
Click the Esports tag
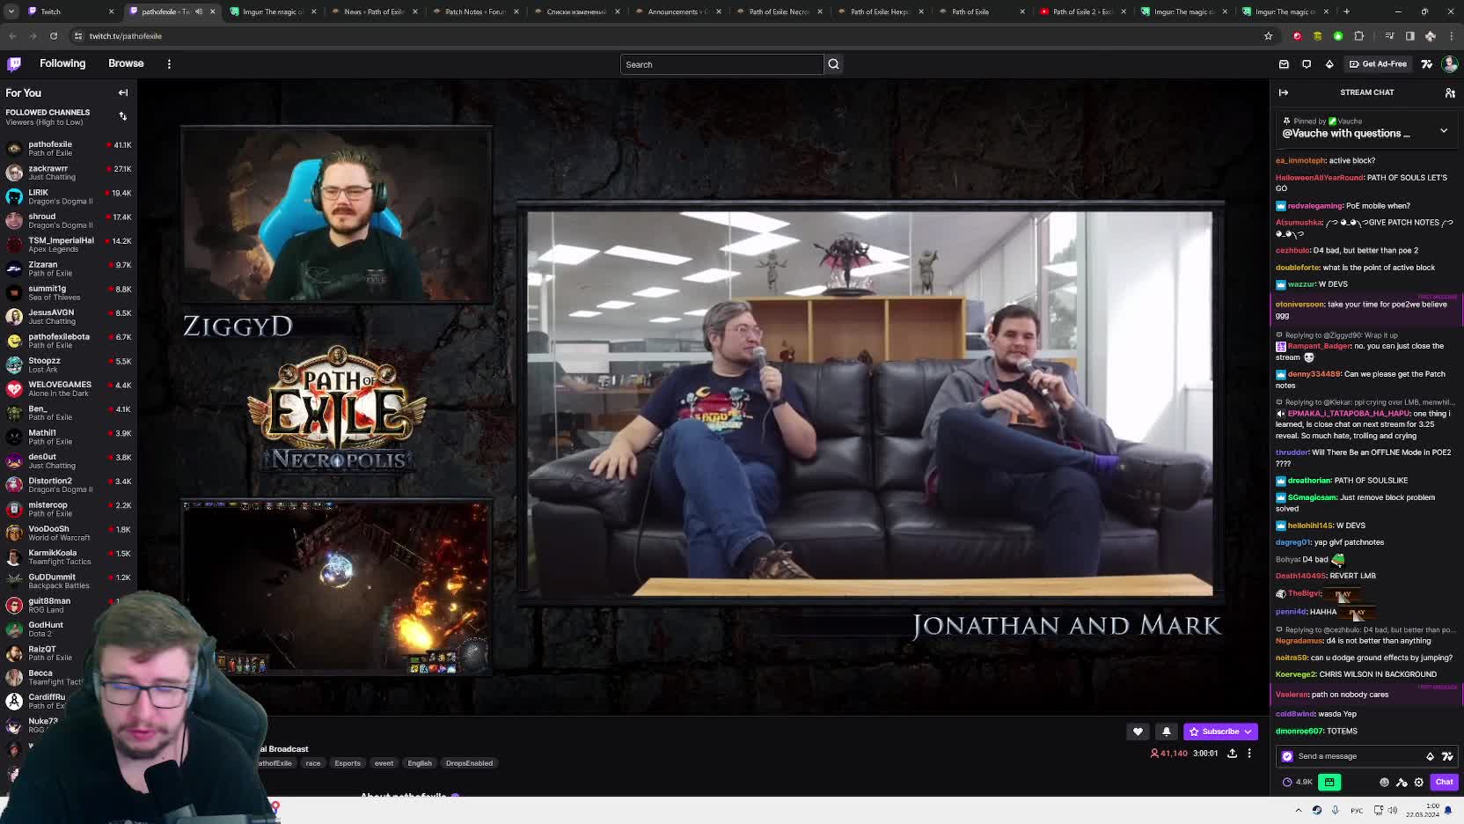(x=348, y=763)
